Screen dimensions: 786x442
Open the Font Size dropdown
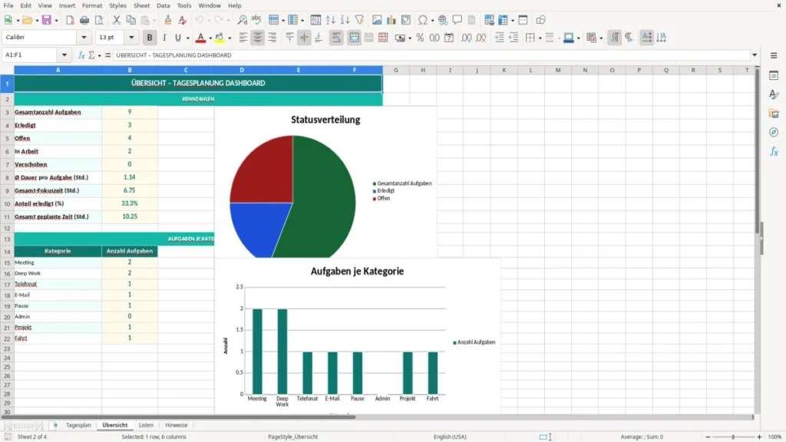pyautogui.click(x=131, y=37)
